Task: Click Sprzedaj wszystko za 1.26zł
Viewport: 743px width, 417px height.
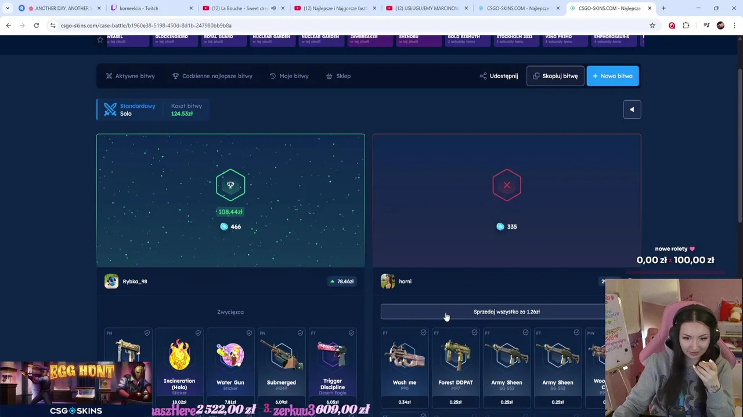Action: click(x=493, y=312)
